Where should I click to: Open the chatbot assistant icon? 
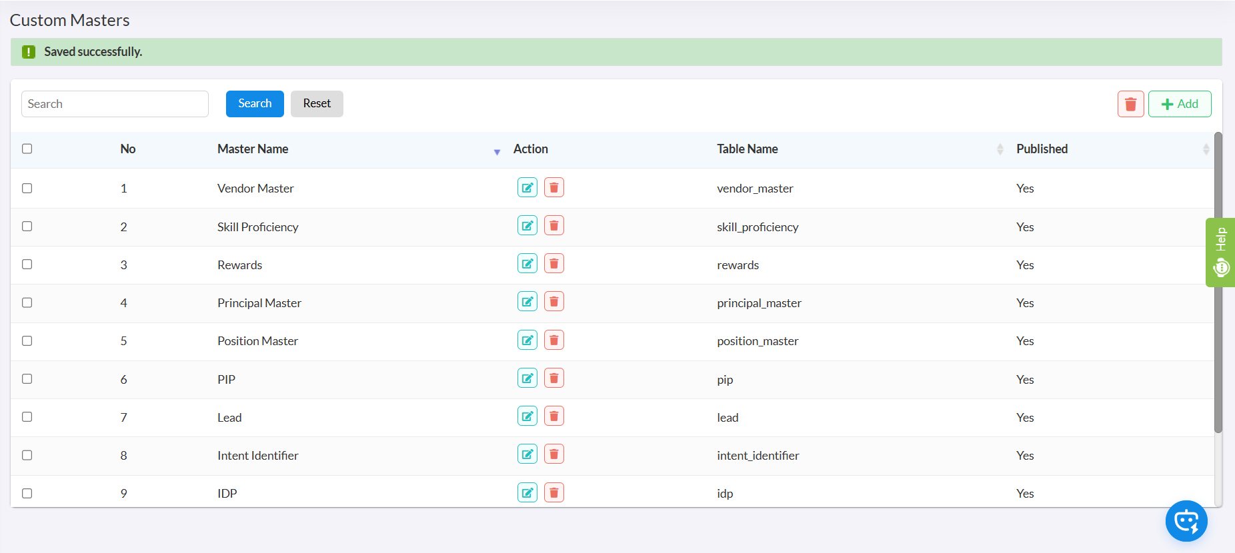[x=1186, y=521]
